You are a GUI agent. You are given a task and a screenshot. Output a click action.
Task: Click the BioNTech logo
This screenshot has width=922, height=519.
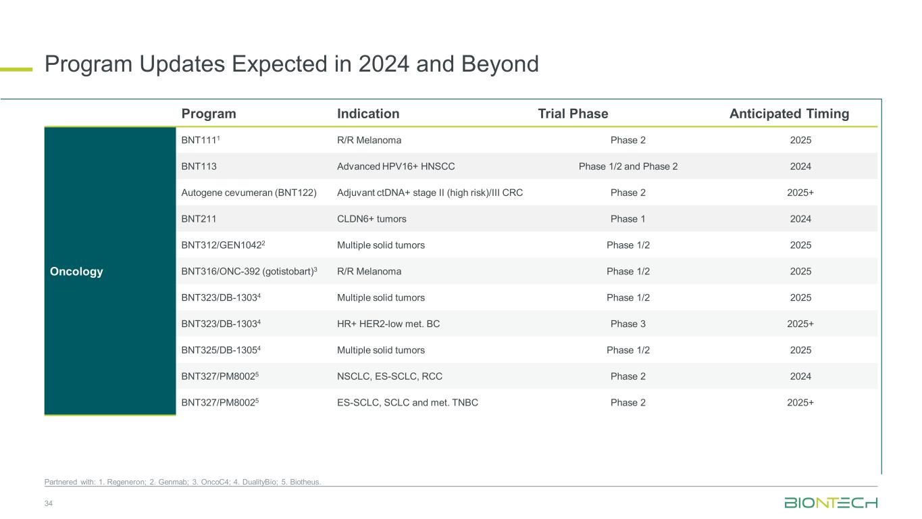830,503
